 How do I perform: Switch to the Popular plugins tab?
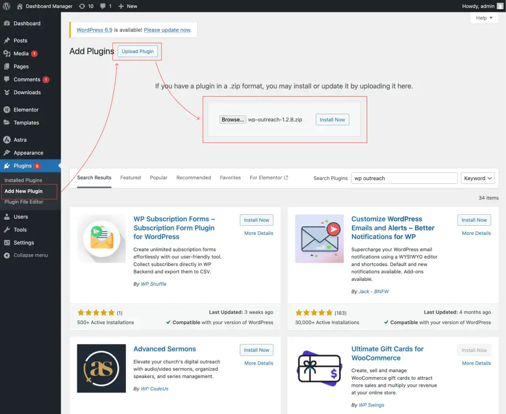point(158,178)
